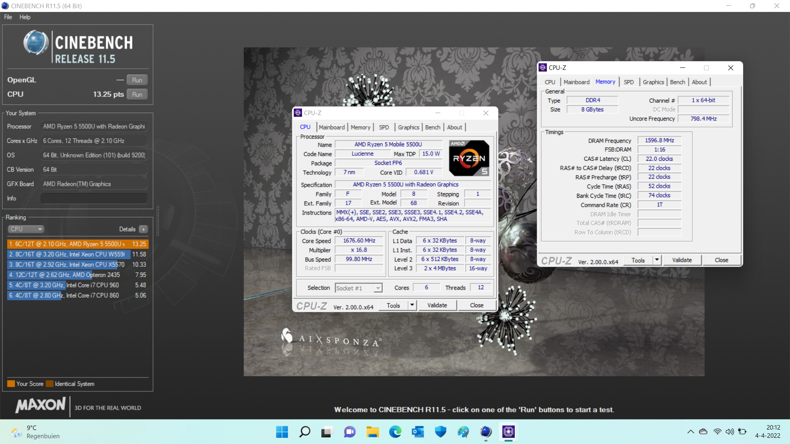Click Close button in left CPU-Z window

point(476,305)
